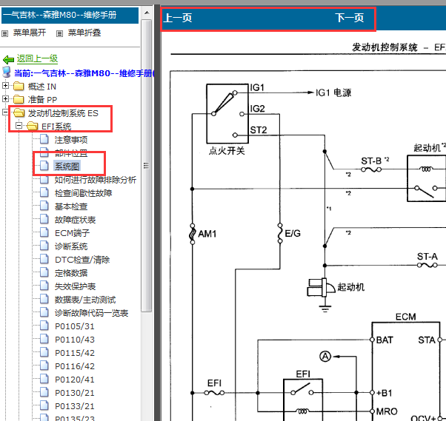Click the page icon next to P0105/31
This screenshot has width=446, height=421.
point(44,326)
